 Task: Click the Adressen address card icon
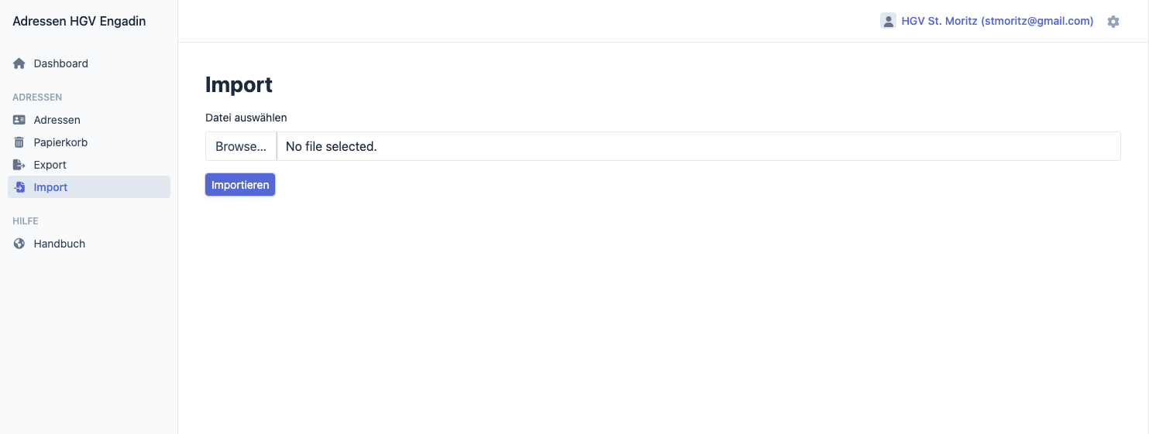[x=19, y=120]
